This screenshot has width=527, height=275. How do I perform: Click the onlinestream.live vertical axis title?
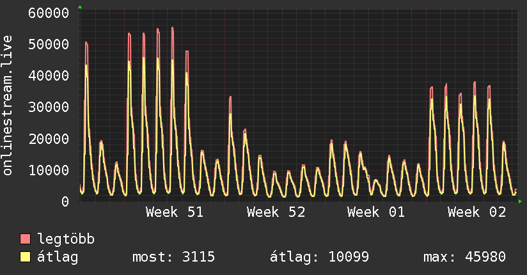click(x=7, y=106)
